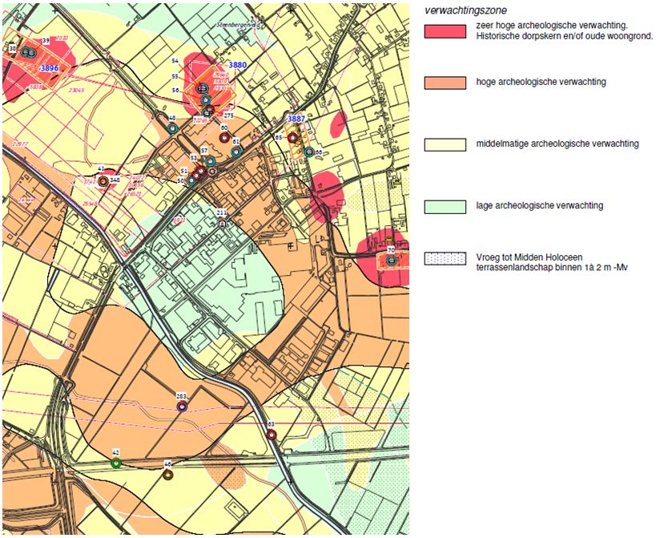Image resolution: width=660 pixels, height=538 pixels.
Task: Click the red 'zeer hoge' legend swatch
Action: tap(444, 31)
